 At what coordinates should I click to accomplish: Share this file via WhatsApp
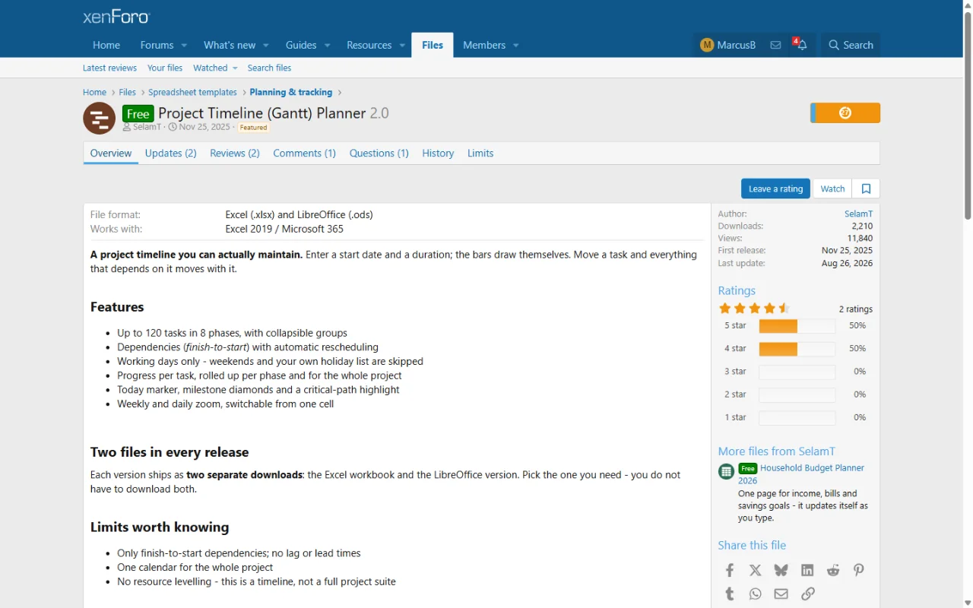[755, 594]
